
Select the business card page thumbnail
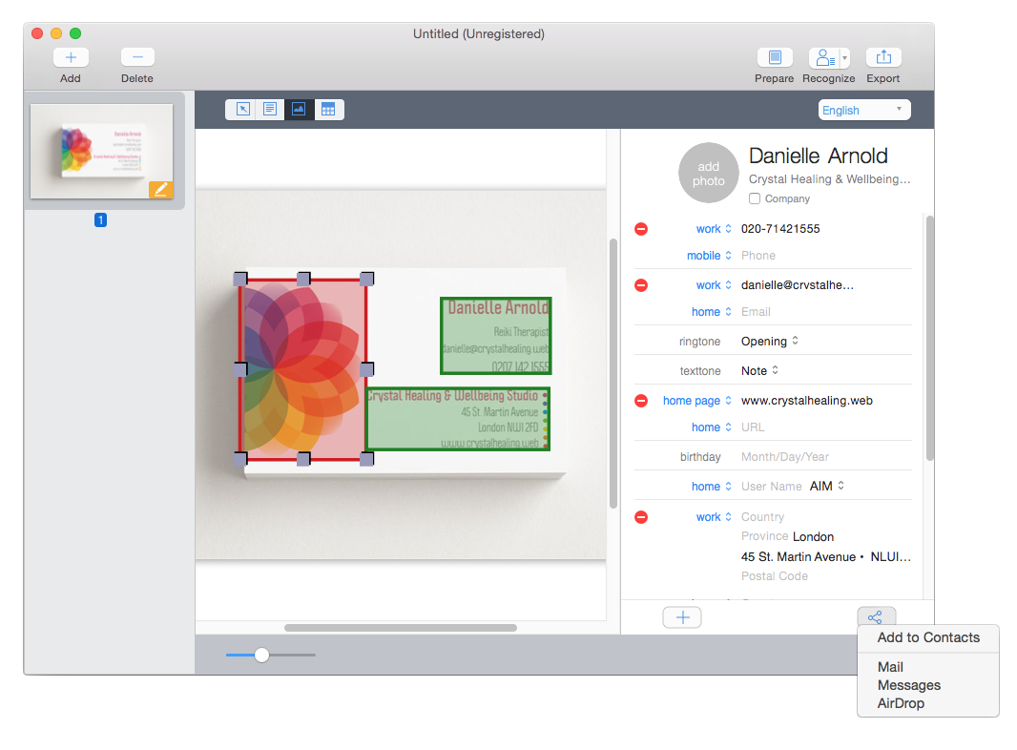(x=102, y=151)
